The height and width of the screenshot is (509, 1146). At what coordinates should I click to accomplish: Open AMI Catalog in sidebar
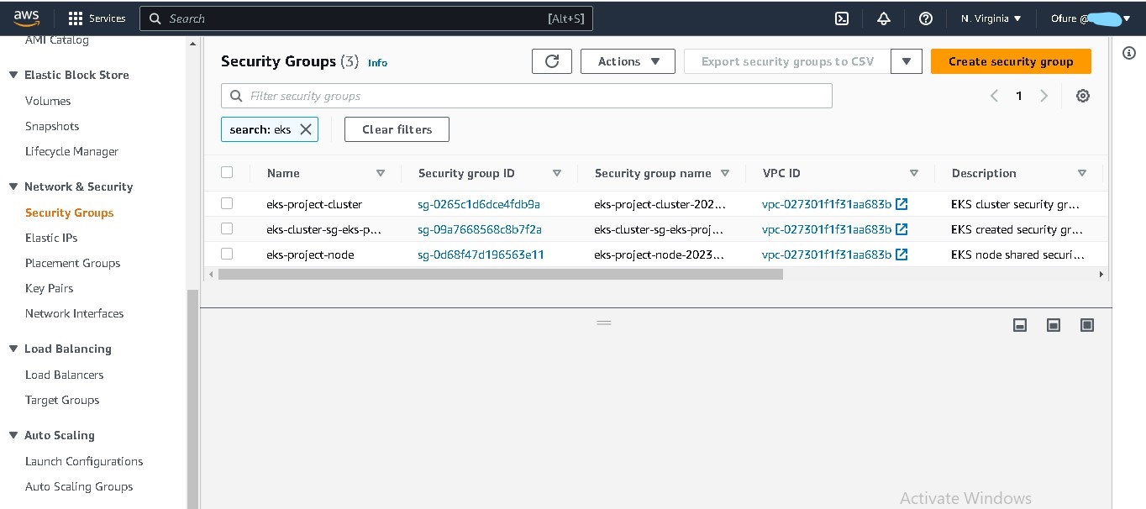[x=56, y=39]
